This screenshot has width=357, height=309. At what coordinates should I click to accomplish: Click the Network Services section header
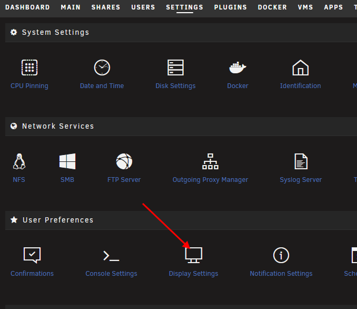pos(181,127)
